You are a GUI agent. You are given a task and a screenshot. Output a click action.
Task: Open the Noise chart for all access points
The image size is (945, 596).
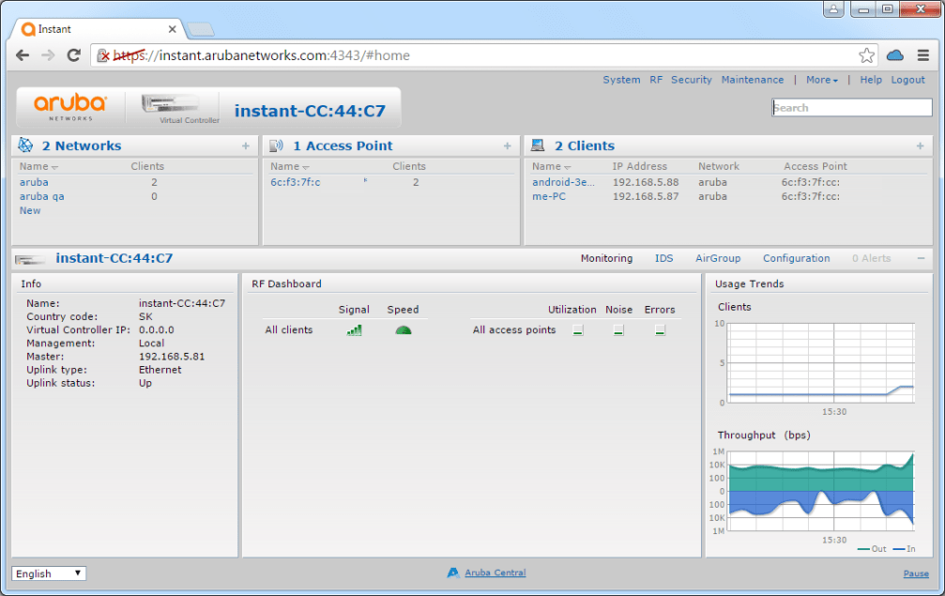coord(619,329)
